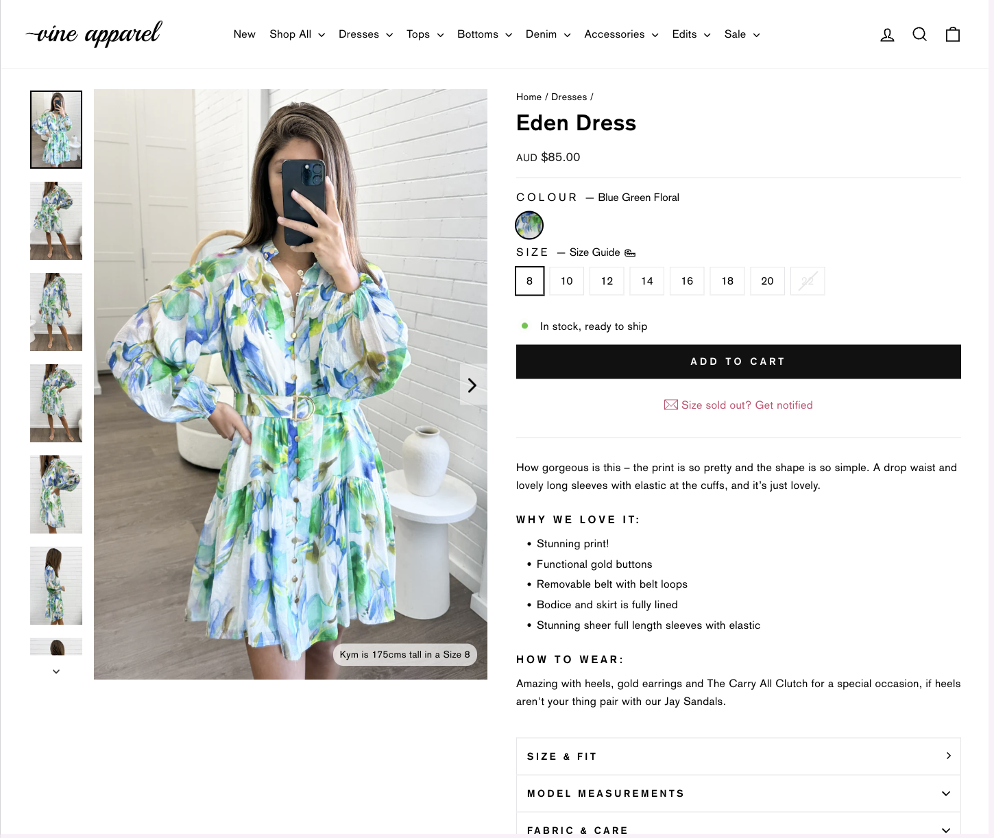Select the Blue Green Floral swatch
Viewport: 994px width, 838px height.
click(529, 225)
